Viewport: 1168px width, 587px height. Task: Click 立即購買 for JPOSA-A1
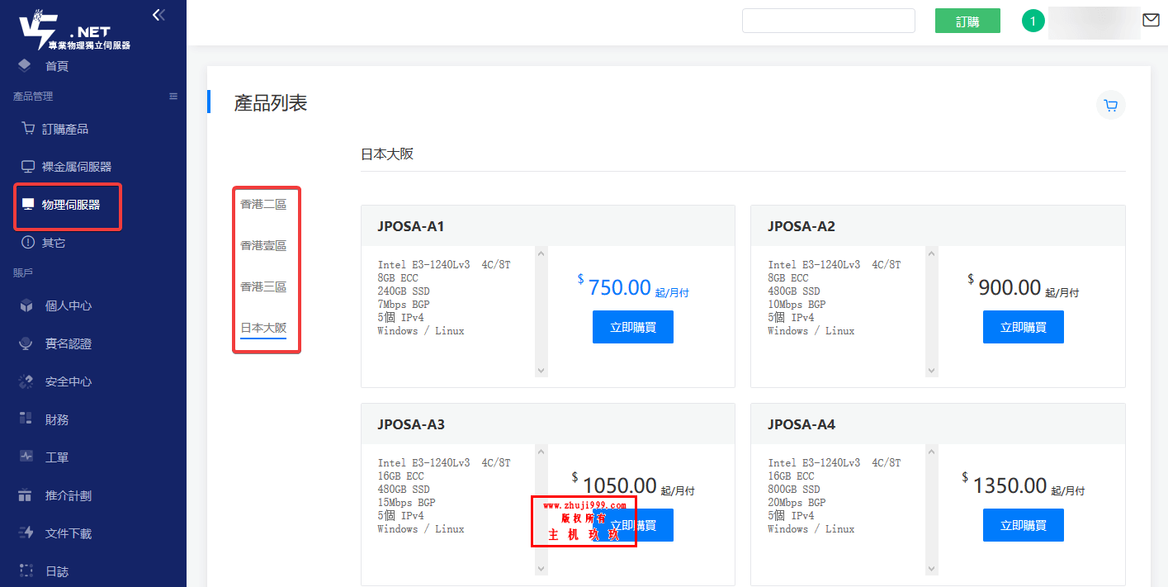point(632,327)
